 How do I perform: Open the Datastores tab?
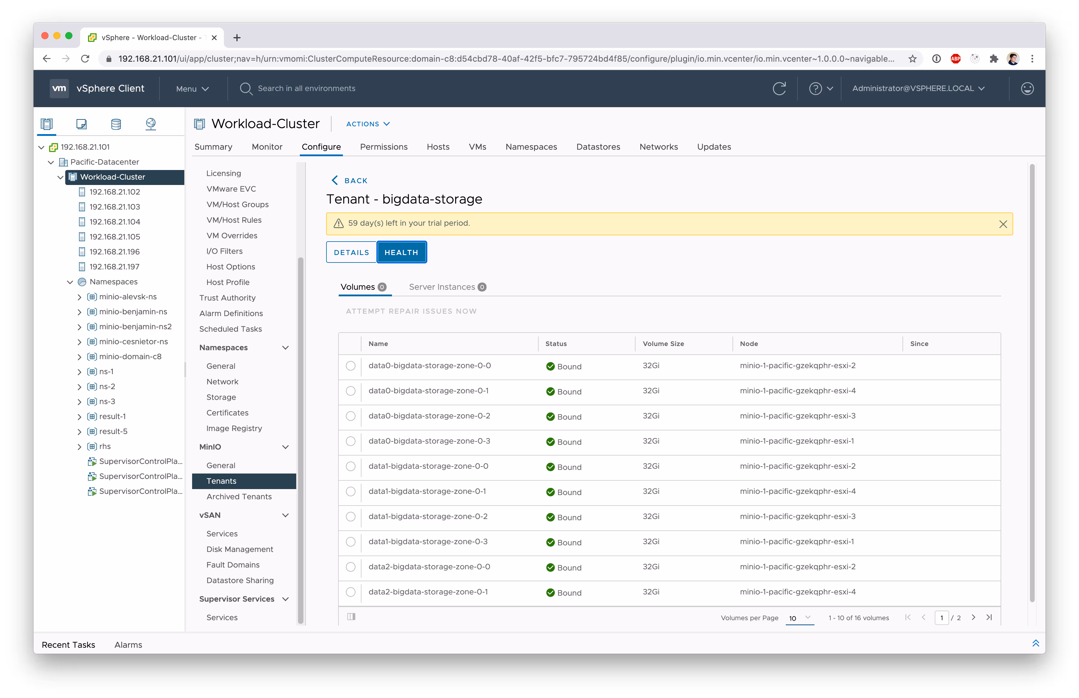click(598, 147)
